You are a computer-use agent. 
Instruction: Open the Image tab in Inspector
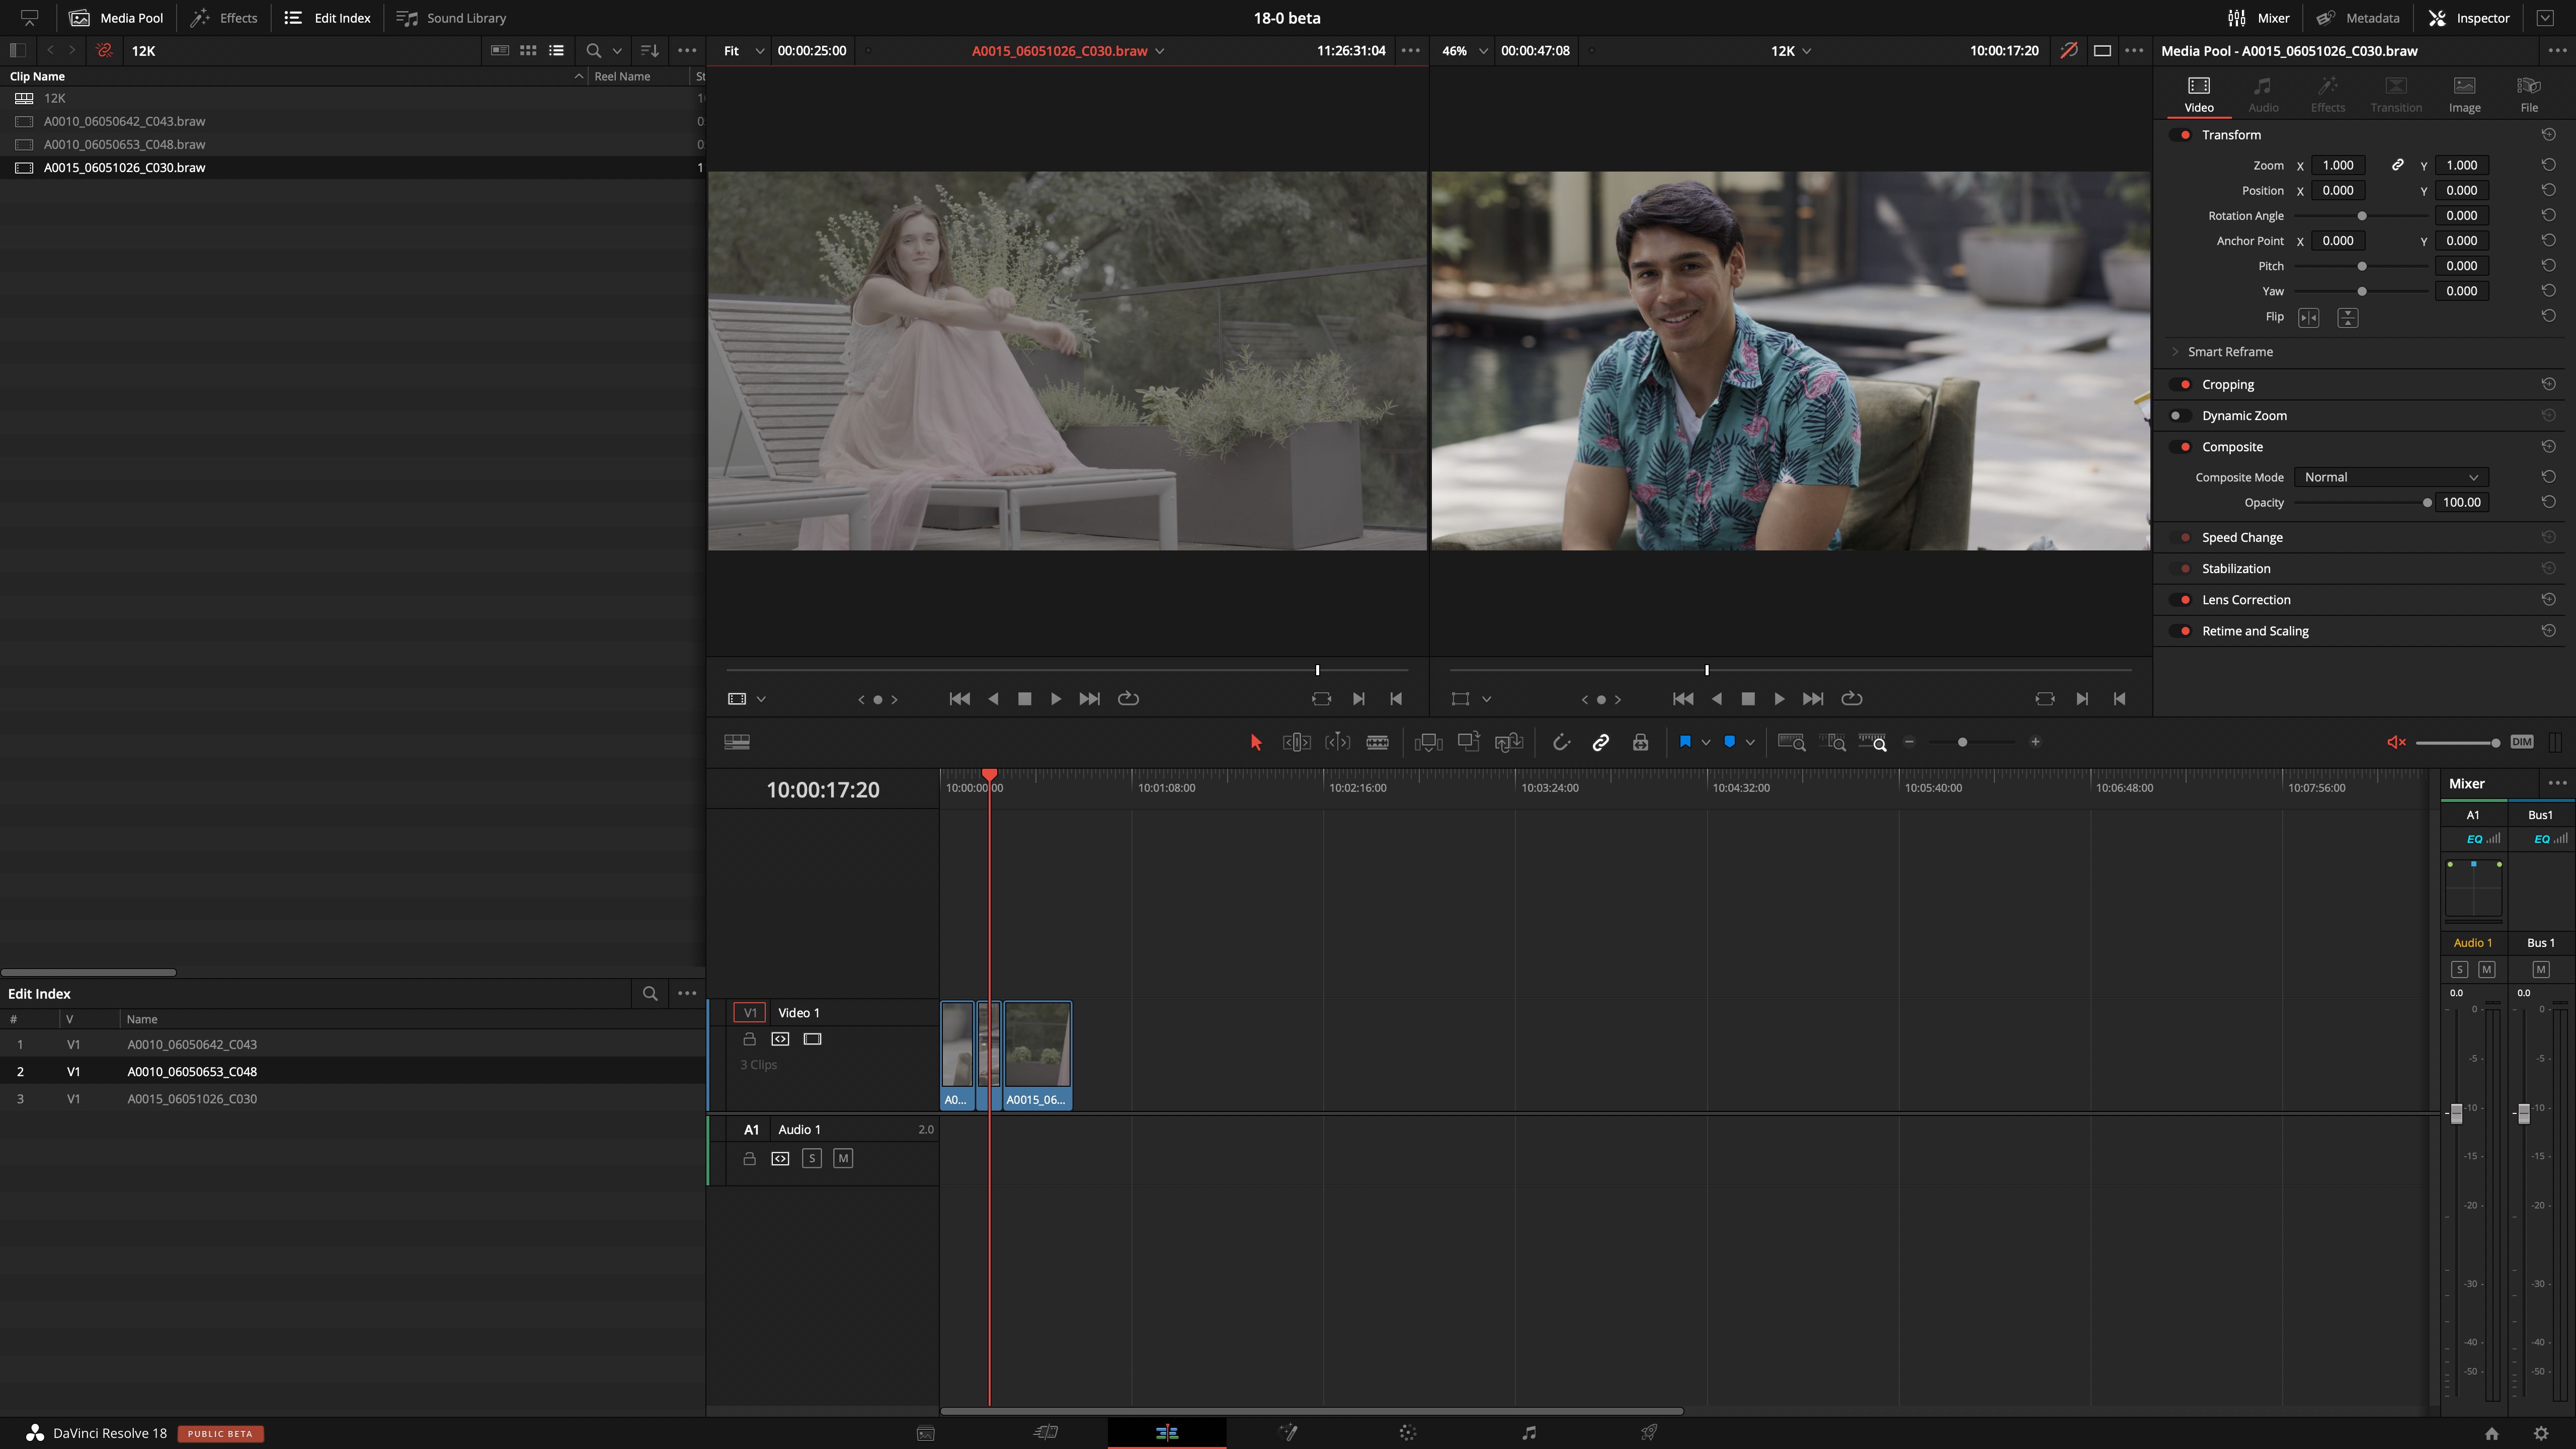point(2464,94)
